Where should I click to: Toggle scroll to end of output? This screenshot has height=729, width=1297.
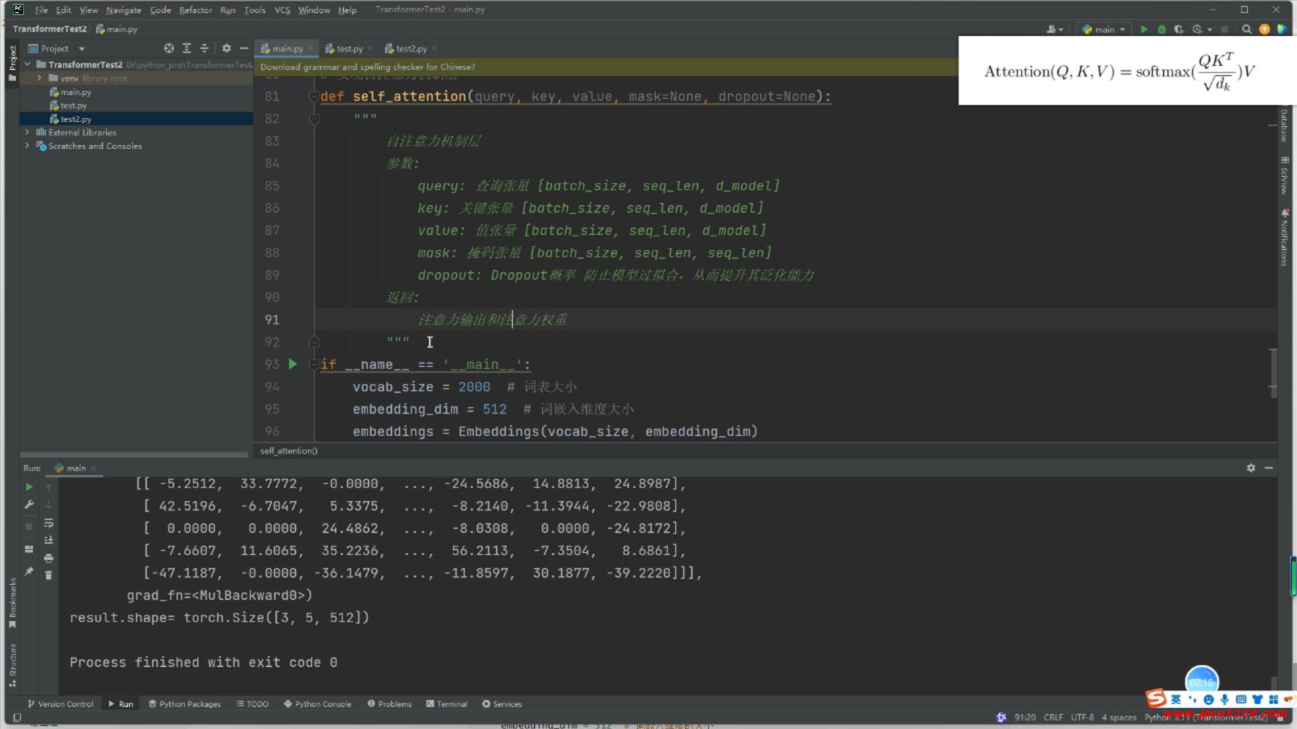(x=49, y=540)
